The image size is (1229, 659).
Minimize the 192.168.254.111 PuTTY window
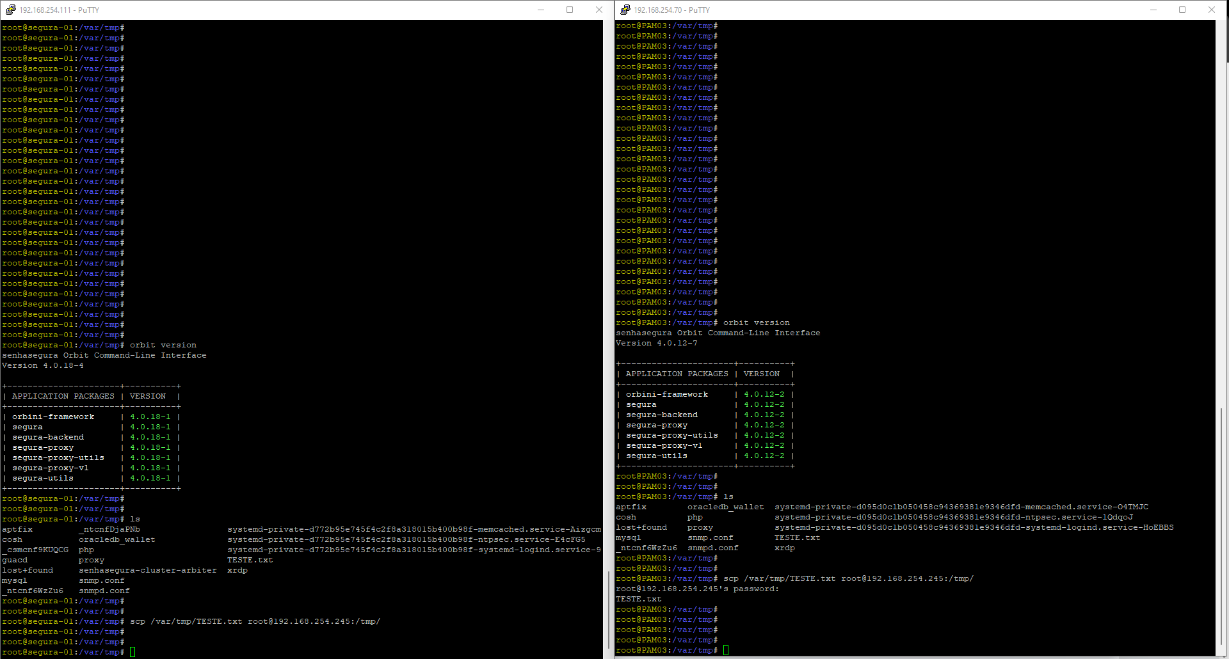coord(541,10)
